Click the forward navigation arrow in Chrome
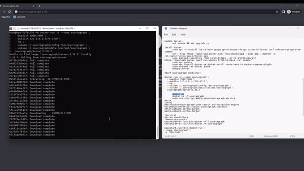The height and width of the screenshot is (171, 304). (4, 11)
